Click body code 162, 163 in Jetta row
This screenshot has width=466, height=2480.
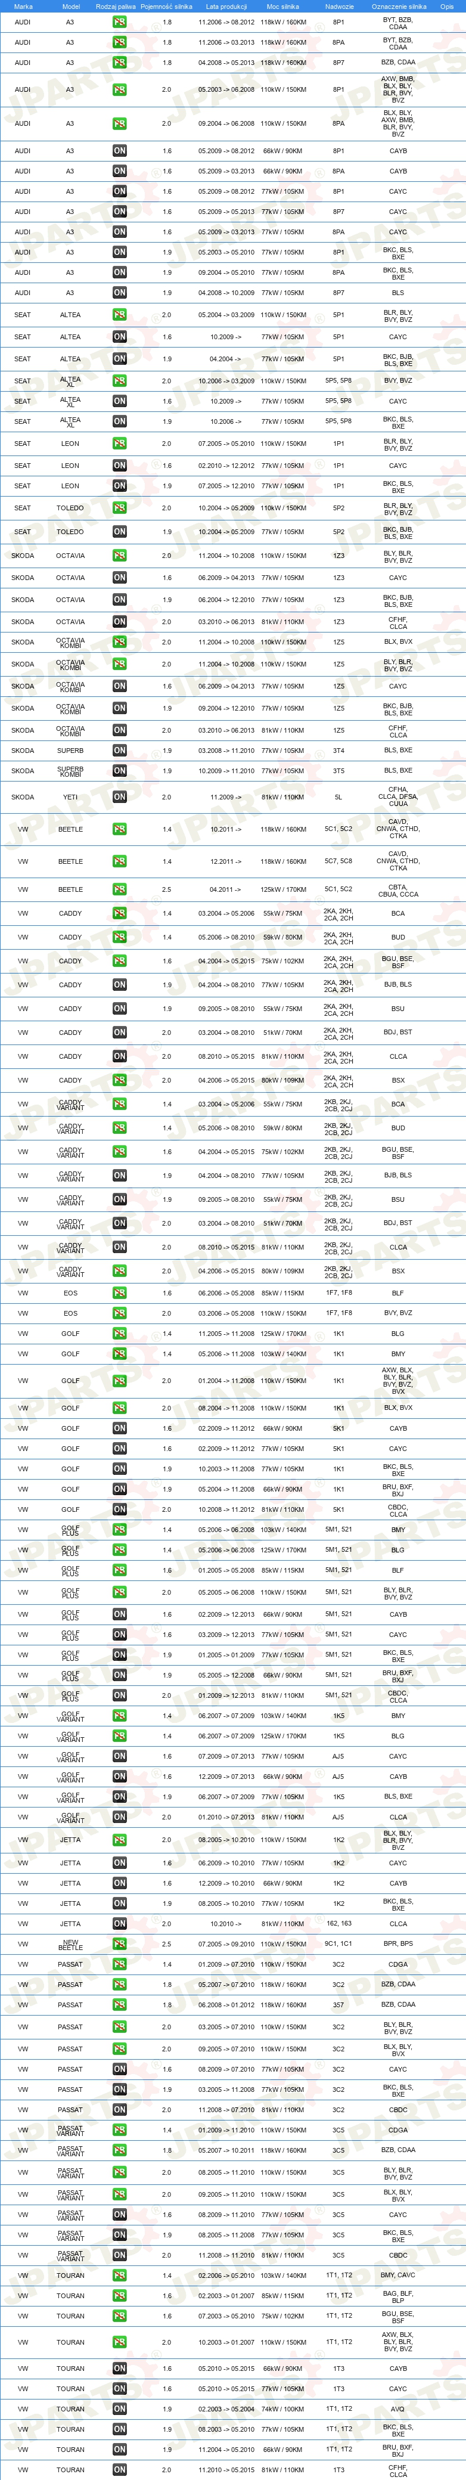(338, 1924)
